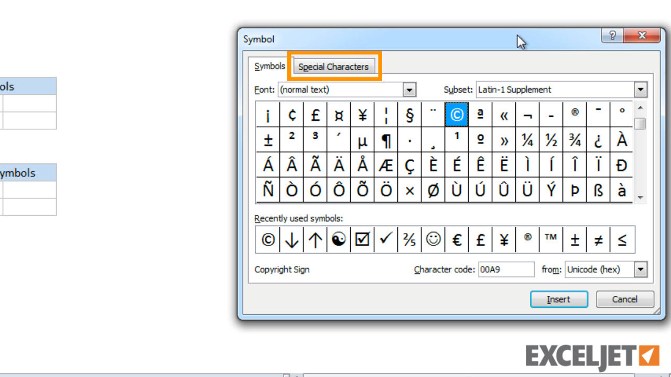671x377 pixels.
Task: Pick the checked ballot box recent symbol
Action: 362,239
